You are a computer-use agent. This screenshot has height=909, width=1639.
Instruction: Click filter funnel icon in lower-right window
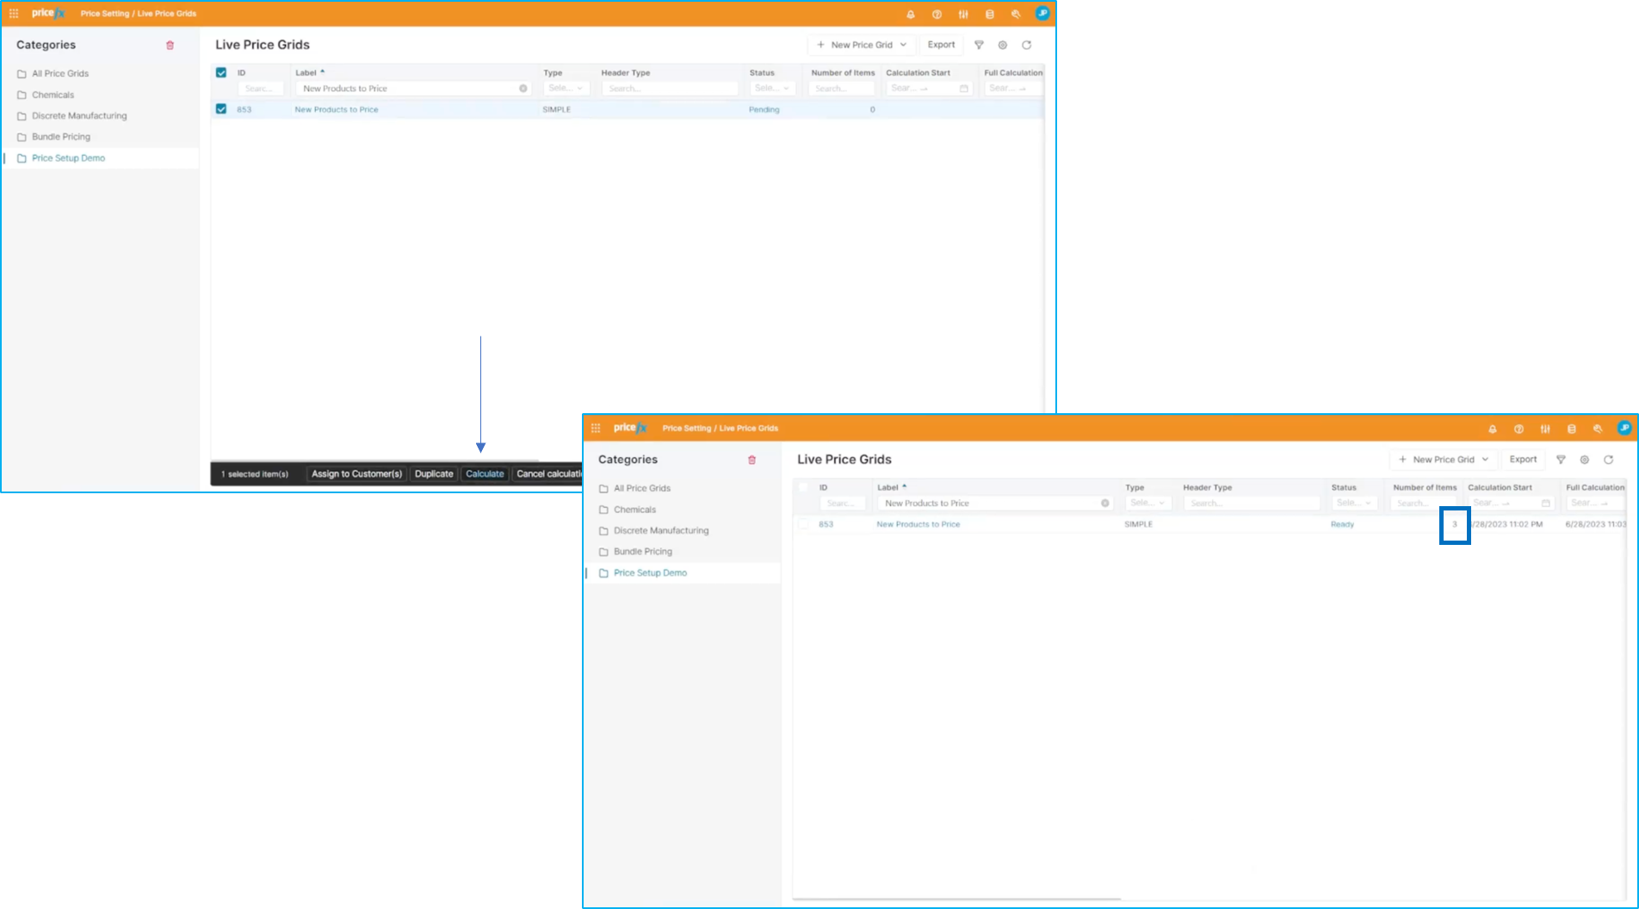[x=1561, y=460]
